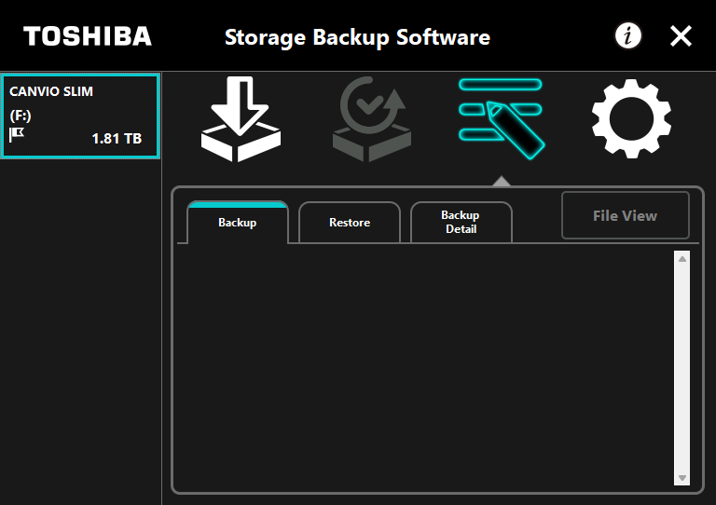Click the flag icon on CANVIO SLIM drive
716x505 pixels.
pos(17,134)
